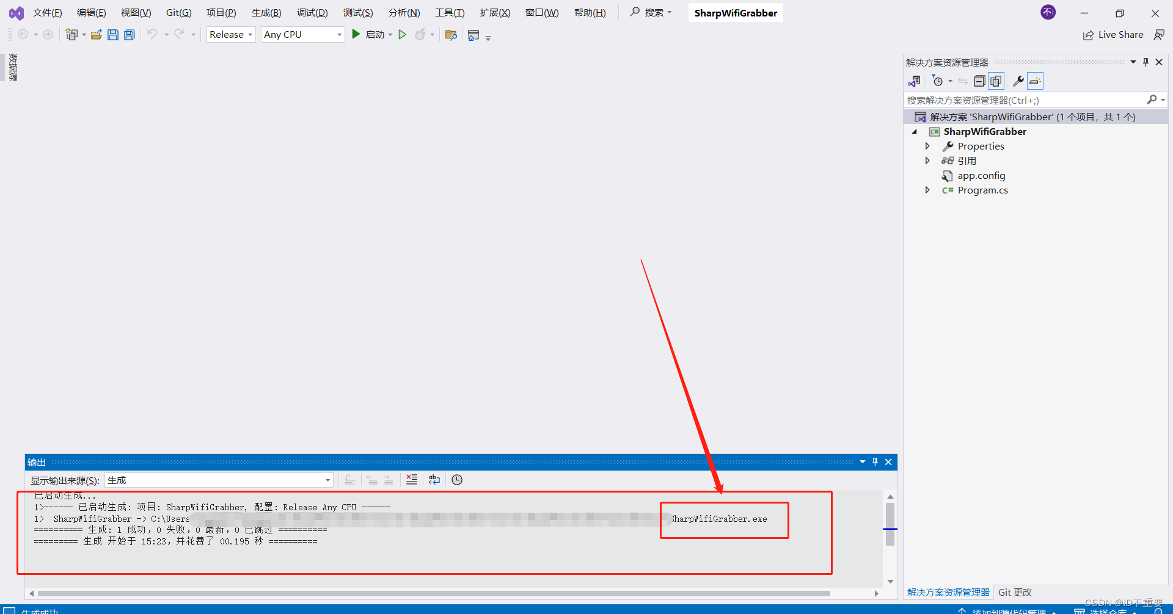Click the user account avatar icon
Screen dimensions: 1173x614
(x=1048, y=12)
